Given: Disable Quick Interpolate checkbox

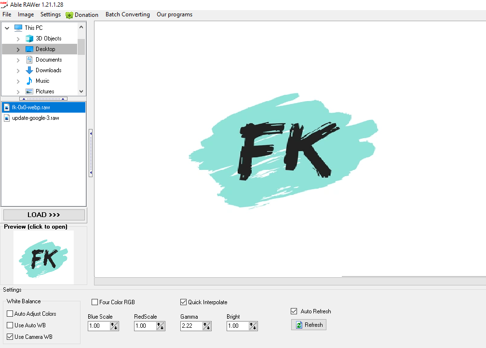Looking at the screenshot, I should point(184,302).
